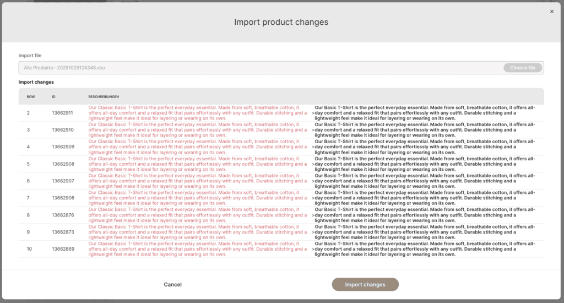Close the Import product changes dialog
This screenshot has height=303, width=564.
point(552,11)
